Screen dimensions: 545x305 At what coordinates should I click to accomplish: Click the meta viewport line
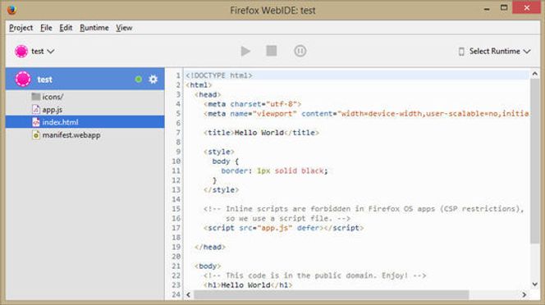(366, 114)
